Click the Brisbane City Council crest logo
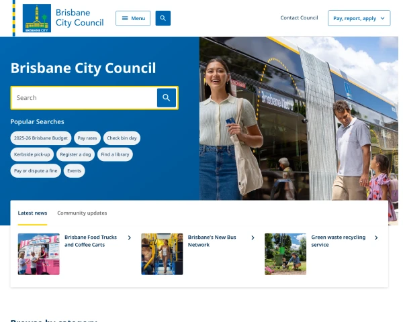Screen dimensions: 403x322 pos(37,18)
